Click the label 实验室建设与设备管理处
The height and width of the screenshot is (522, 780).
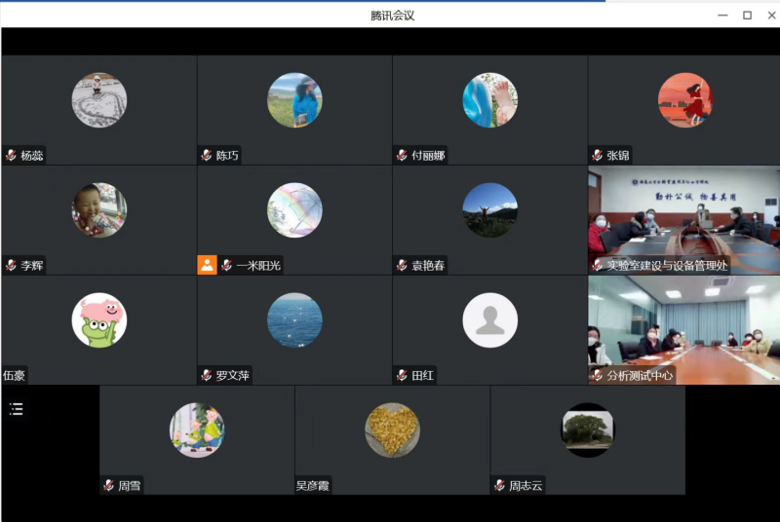click(667, 266)
